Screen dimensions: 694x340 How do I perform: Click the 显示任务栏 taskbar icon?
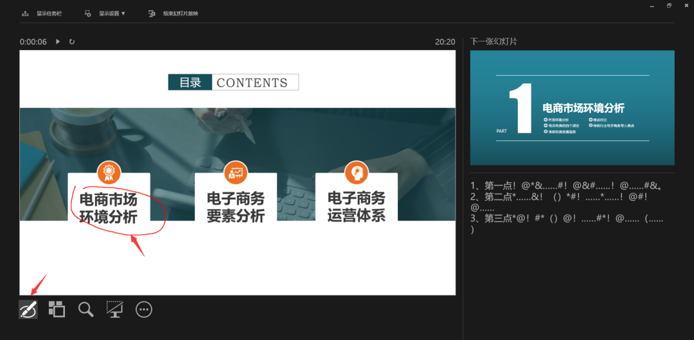pyautogui.click(x=25, y=13)
